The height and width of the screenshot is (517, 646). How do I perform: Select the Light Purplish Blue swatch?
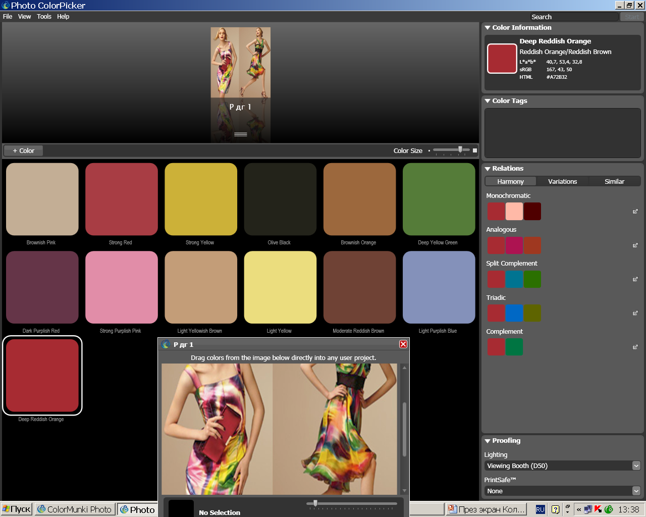pos(439,287)
